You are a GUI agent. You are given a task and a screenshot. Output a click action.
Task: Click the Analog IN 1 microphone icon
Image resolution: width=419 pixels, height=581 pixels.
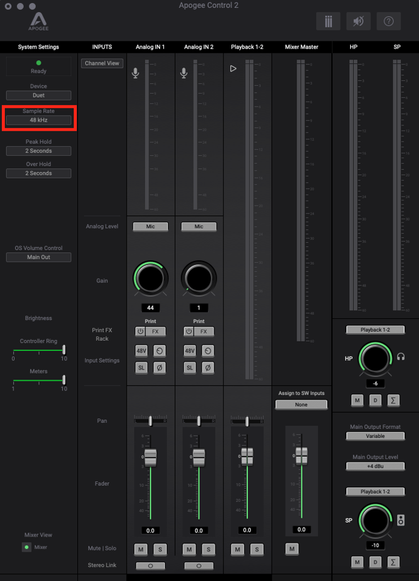click(x=135, y=73)
